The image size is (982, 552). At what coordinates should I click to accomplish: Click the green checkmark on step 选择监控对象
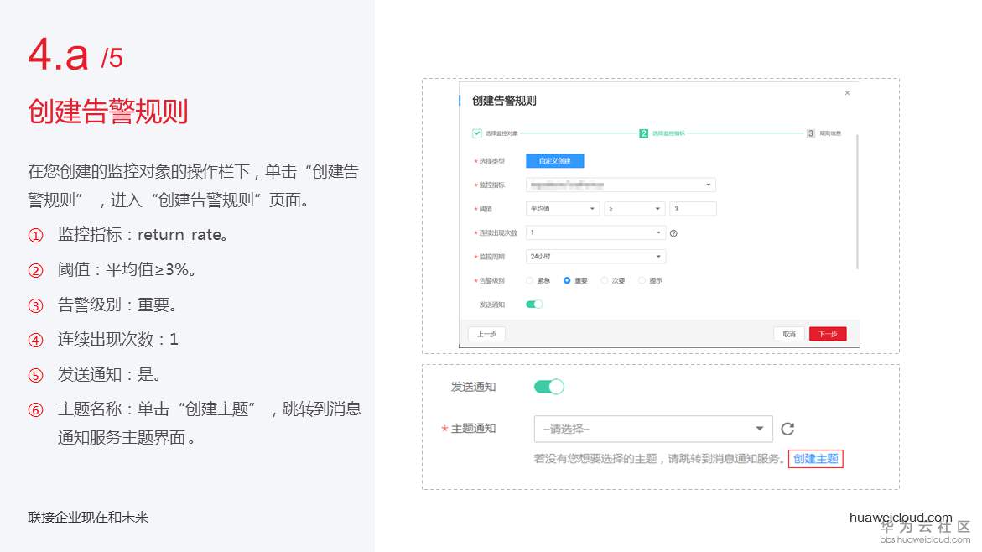475,133
